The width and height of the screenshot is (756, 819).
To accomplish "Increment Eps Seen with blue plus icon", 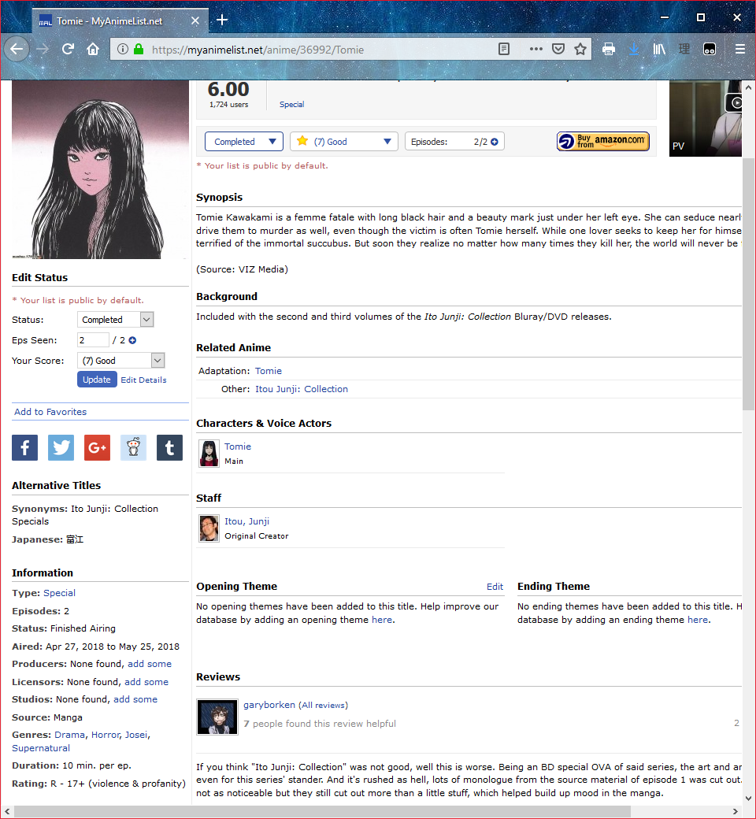I will click(x=133, y=340).
